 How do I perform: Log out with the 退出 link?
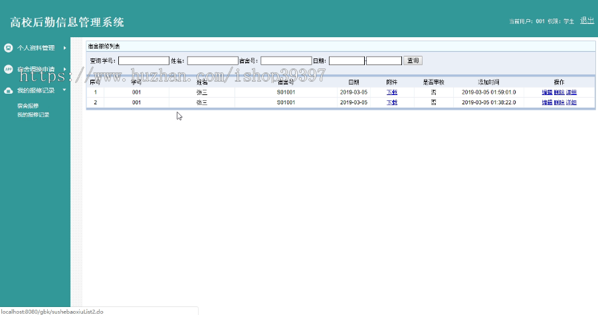click(x=587, y=21)
